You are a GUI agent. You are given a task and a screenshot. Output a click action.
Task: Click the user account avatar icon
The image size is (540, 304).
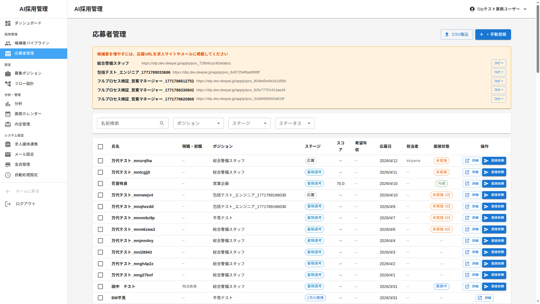[472, 9]
